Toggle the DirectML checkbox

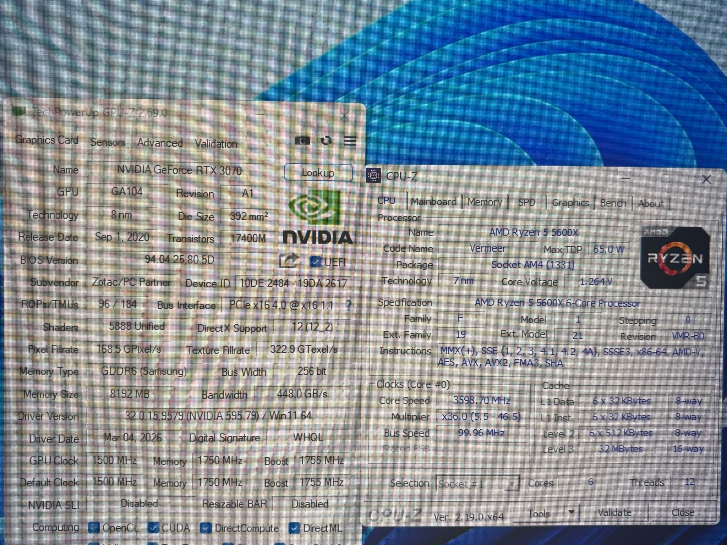click(294, 528)
